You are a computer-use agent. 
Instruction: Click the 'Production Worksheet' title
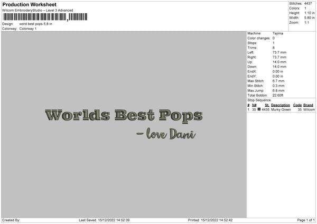(x=29, y=4)
